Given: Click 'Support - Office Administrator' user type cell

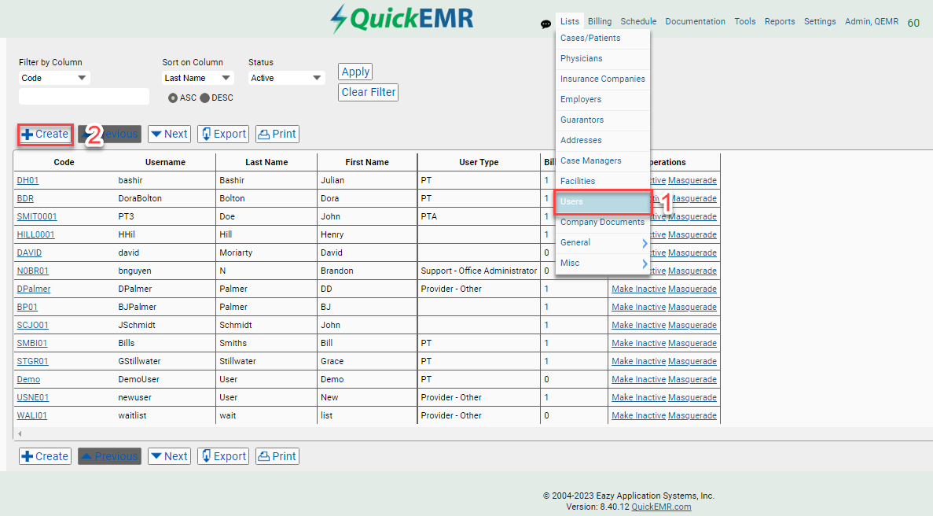Looking at the screenshot, I should (479, 271).
